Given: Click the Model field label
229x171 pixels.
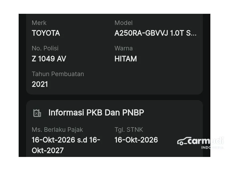Looking at the screenshot, I should coord(123,23).
